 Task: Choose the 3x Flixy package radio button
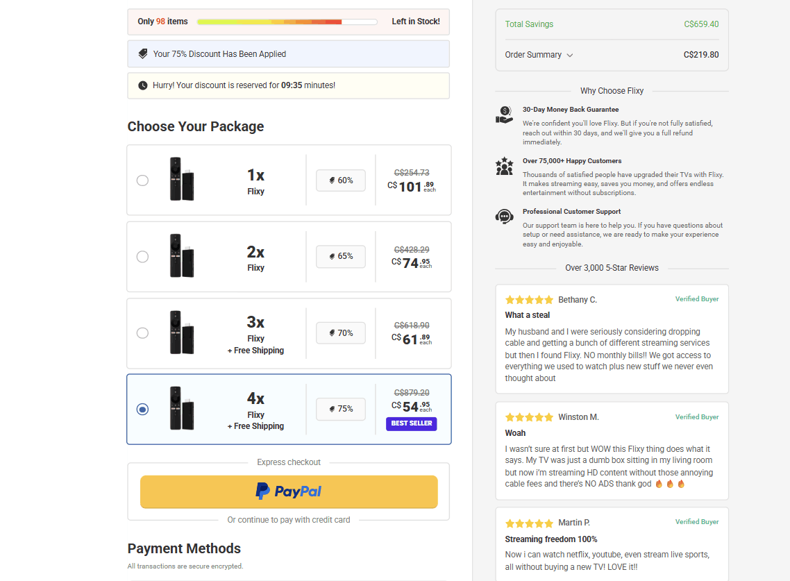142,333
